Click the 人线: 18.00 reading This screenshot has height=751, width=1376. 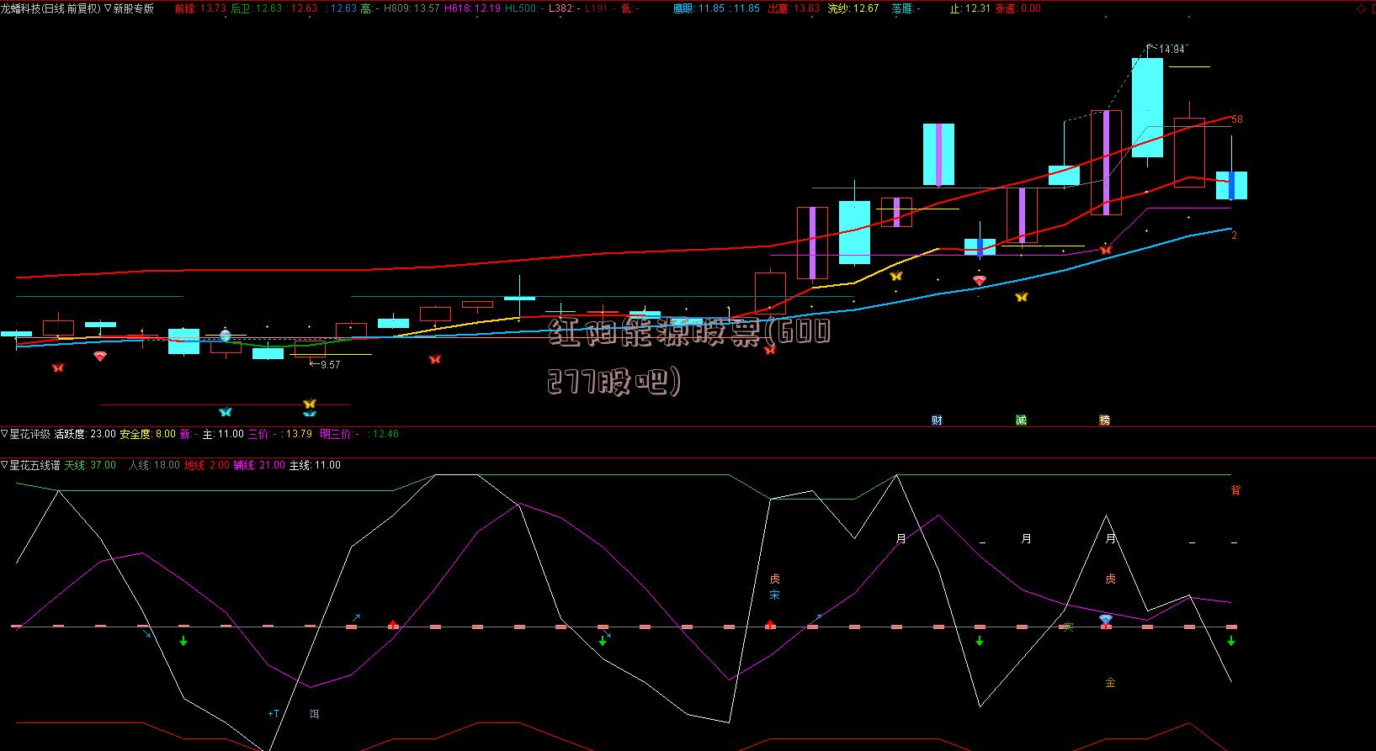[x=154, y=465]
